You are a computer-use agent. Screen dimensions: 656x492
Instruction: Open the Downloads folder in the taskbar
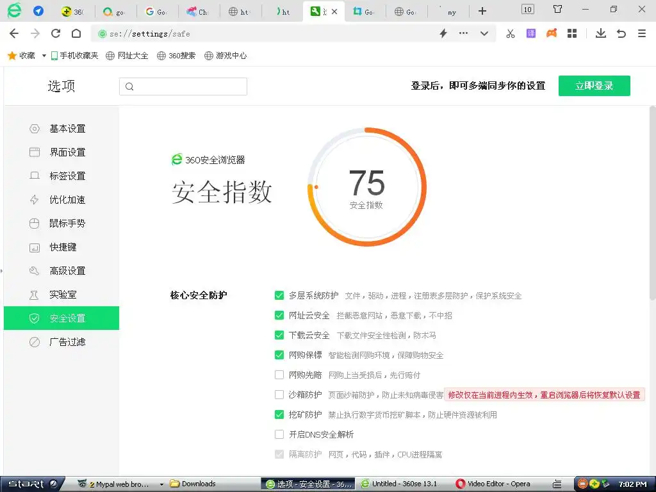(193, 484)
